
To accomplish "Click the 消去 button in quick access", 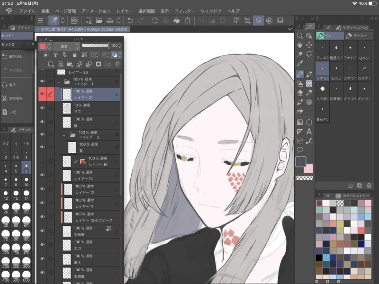I will click(x=16, y=85).
